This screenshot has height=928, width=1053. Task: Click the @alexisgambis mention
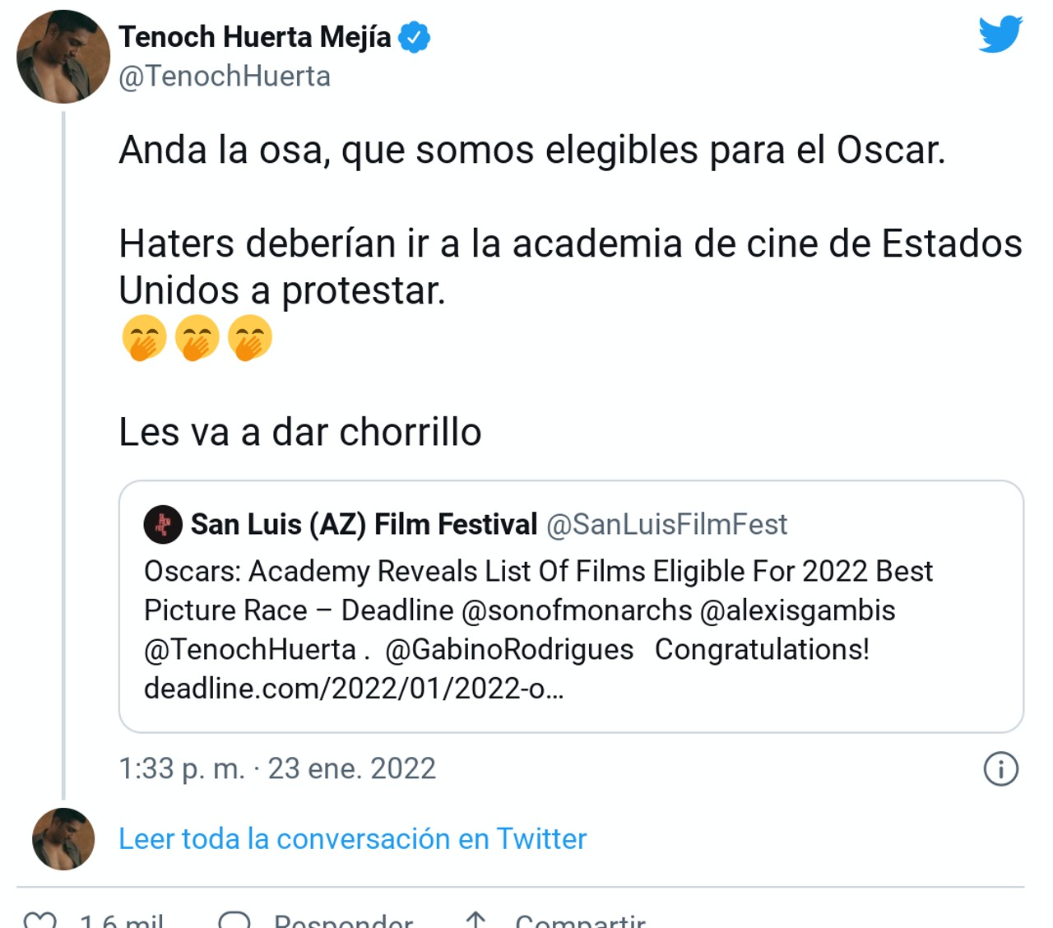tap(796, 610)
